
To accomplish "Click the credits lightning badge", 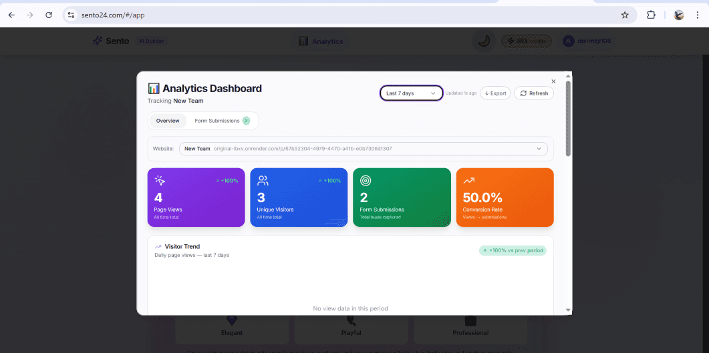I will [527, 41].
